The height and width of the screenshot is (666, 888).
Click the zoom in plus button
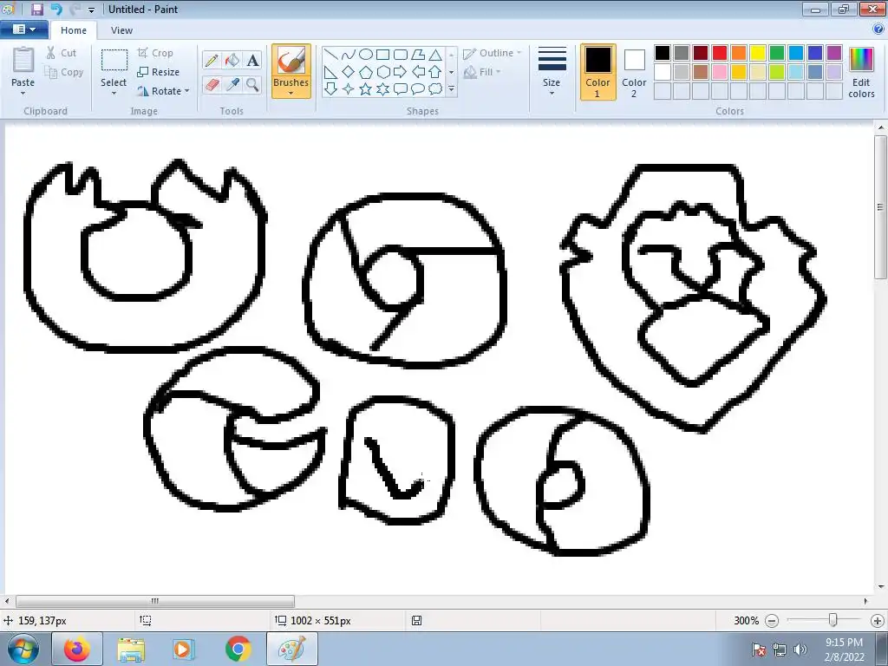click(878, 621)
